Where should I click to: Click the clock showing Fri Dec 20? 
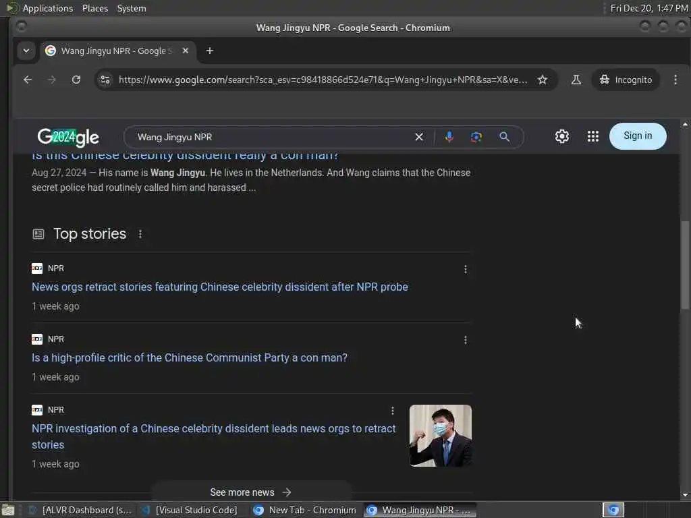pyautogui.click(x=648, y=8)
